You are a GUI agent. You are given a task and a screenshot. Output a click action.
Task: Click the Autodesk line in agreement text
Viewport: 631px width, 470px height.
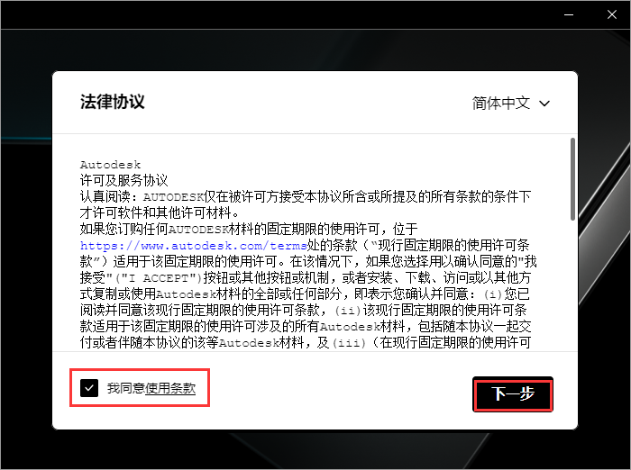click(x=111, y=165)
